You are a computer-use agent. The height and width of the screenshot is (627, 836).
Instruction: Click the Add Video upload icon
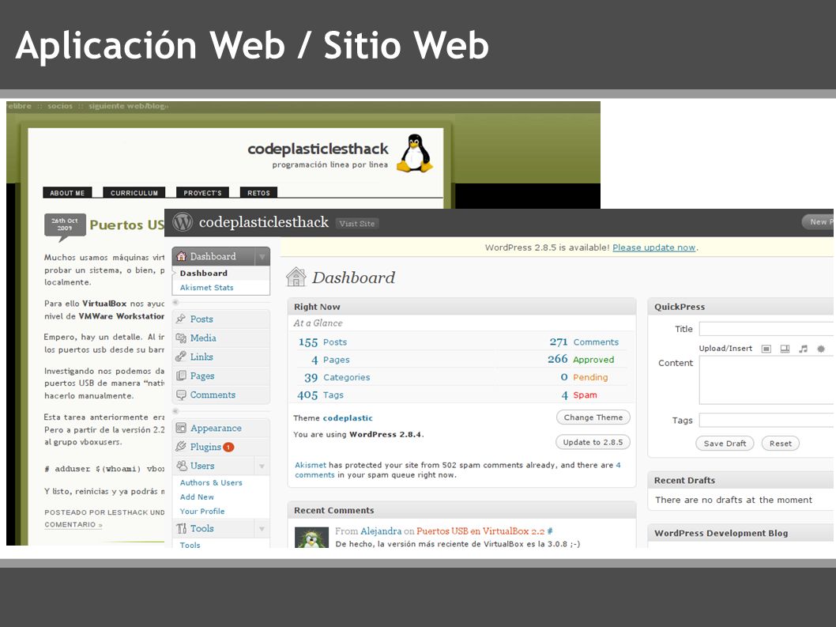(785, 349)
